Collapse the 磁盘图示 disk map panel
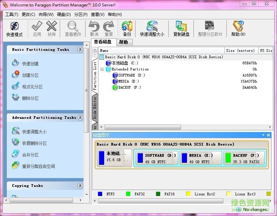Screen dimensions: 277x216 point(263,135)
